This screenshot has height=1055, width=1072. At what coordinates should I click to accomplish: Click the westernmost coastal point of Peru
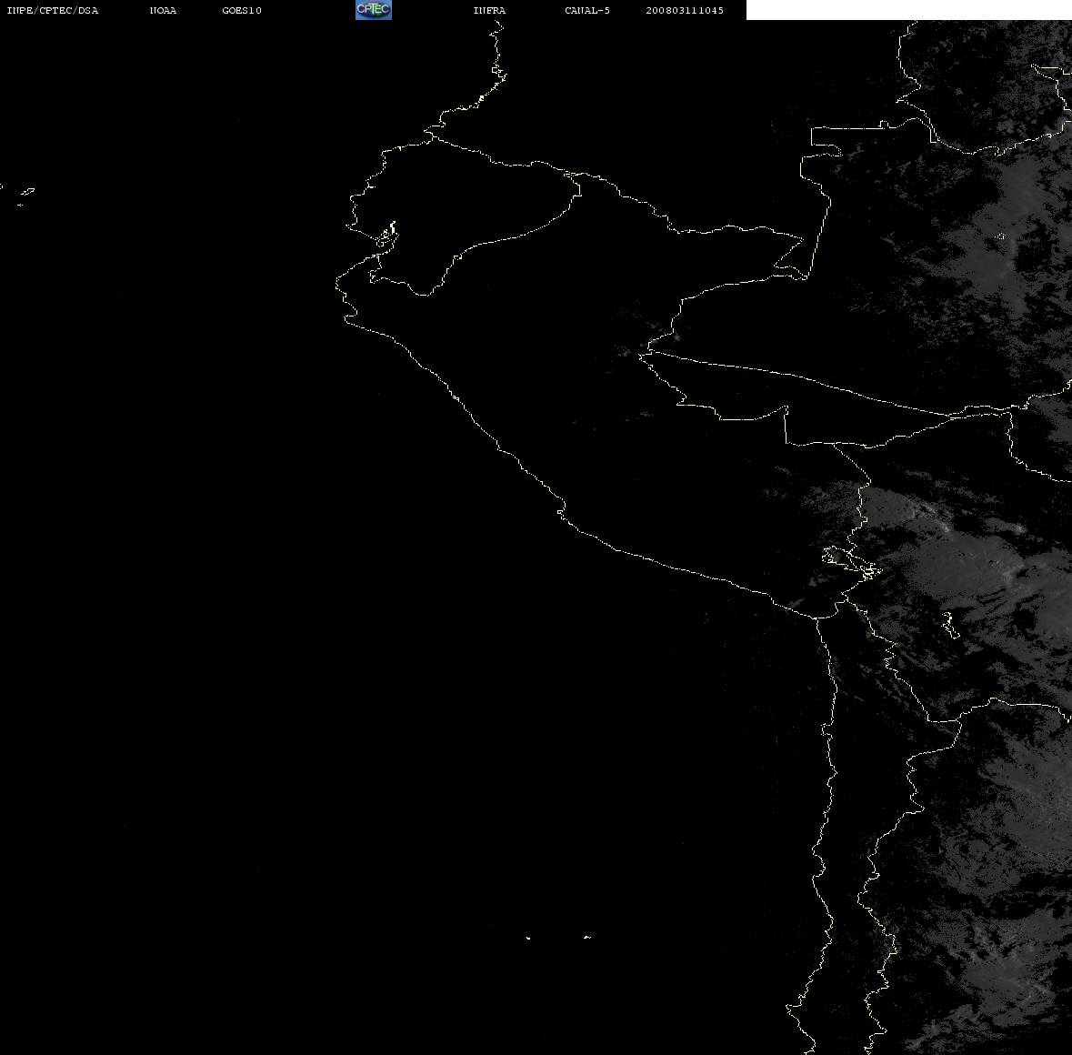(336, 282)
